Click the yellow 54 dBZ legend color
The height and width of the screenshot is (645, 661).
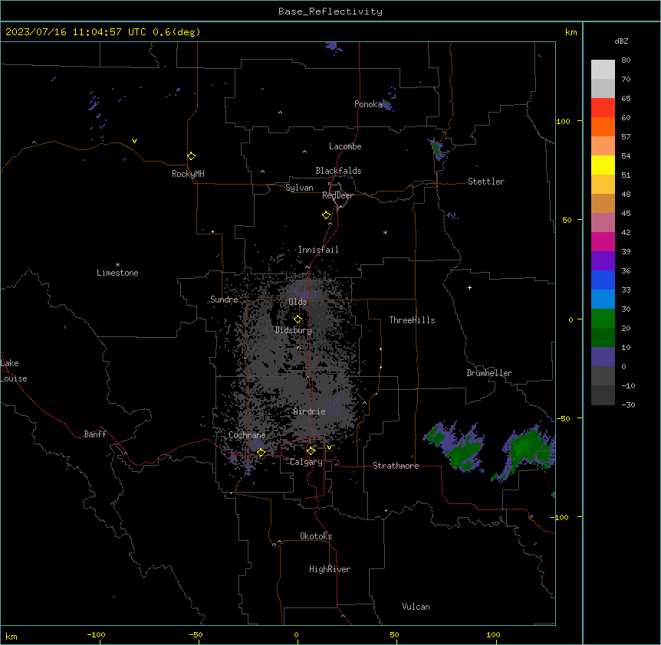point(603,165)
